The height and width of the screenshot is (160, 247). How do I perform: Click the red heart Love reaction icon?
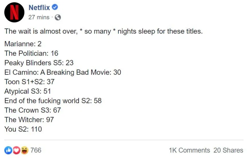[x=16, y=150]
